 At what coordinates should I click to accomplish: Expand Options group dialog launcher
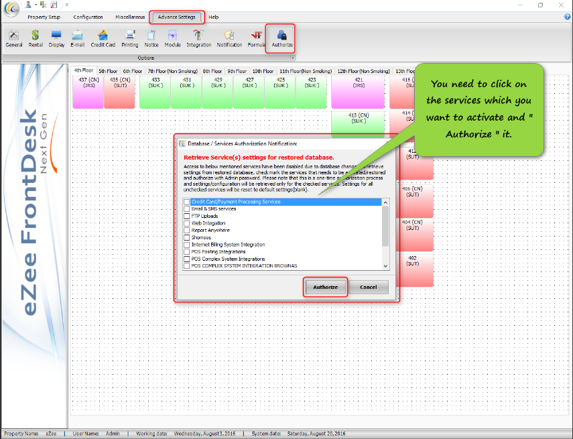[292, 58]
